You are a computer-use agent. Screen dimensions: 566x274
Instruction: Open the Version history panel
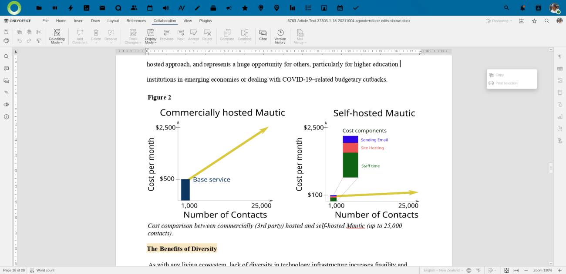(x=280, y=36)
